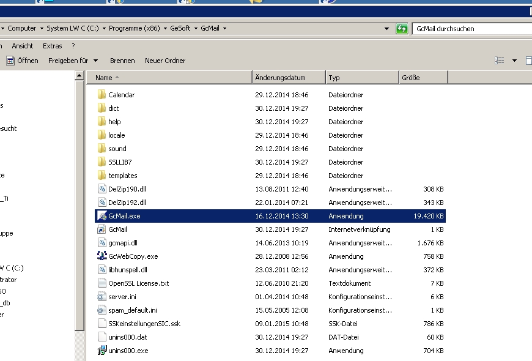Click the locale folder icon
Screen dimensions: 532x361
point(102,135)
